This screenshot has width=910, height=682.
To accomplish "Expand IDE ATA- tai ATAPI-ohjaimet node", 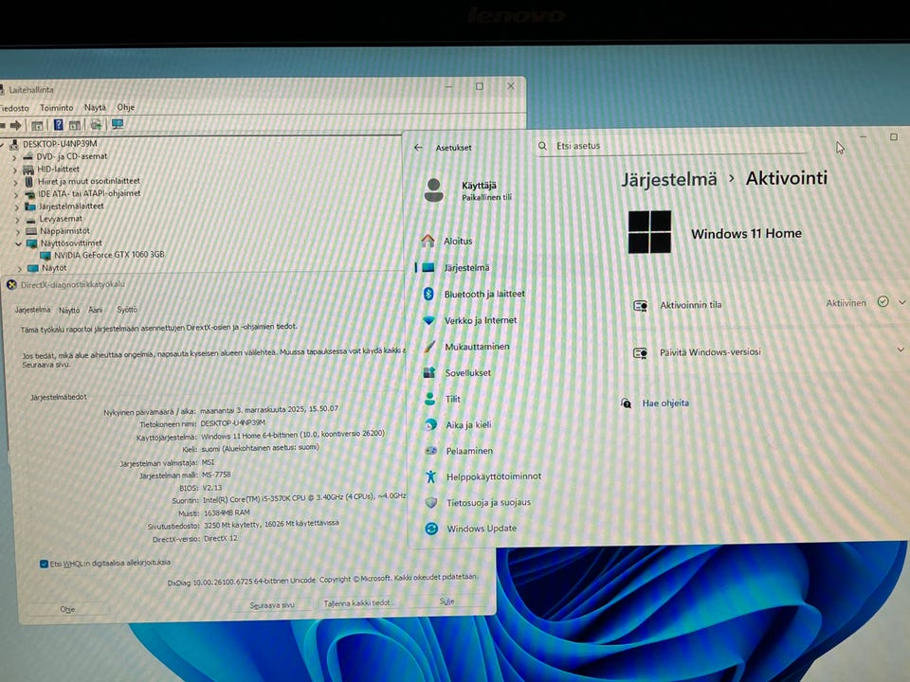I will tap(16, 194).
